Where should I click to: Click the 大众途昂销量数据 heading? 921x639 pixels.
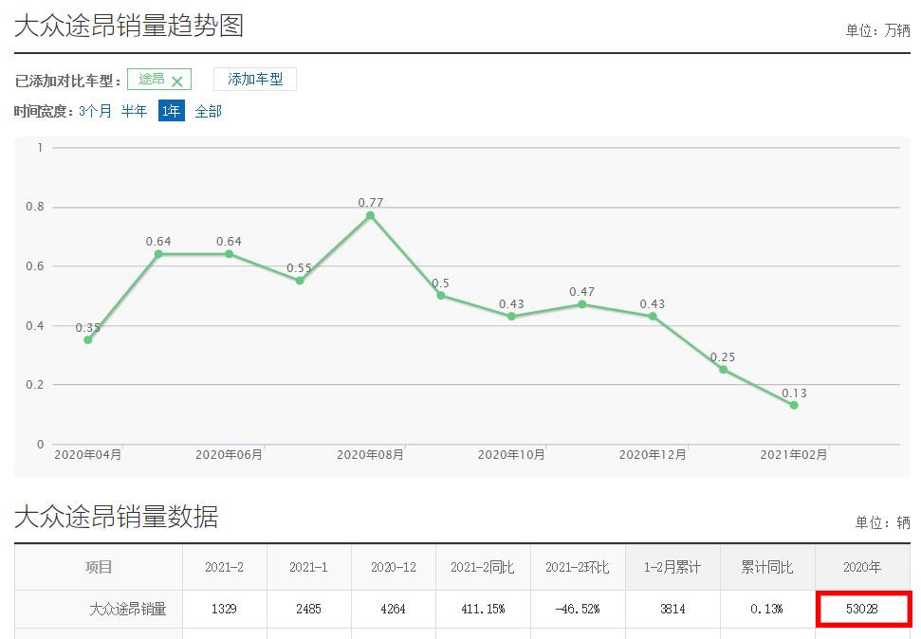[117, 517]
